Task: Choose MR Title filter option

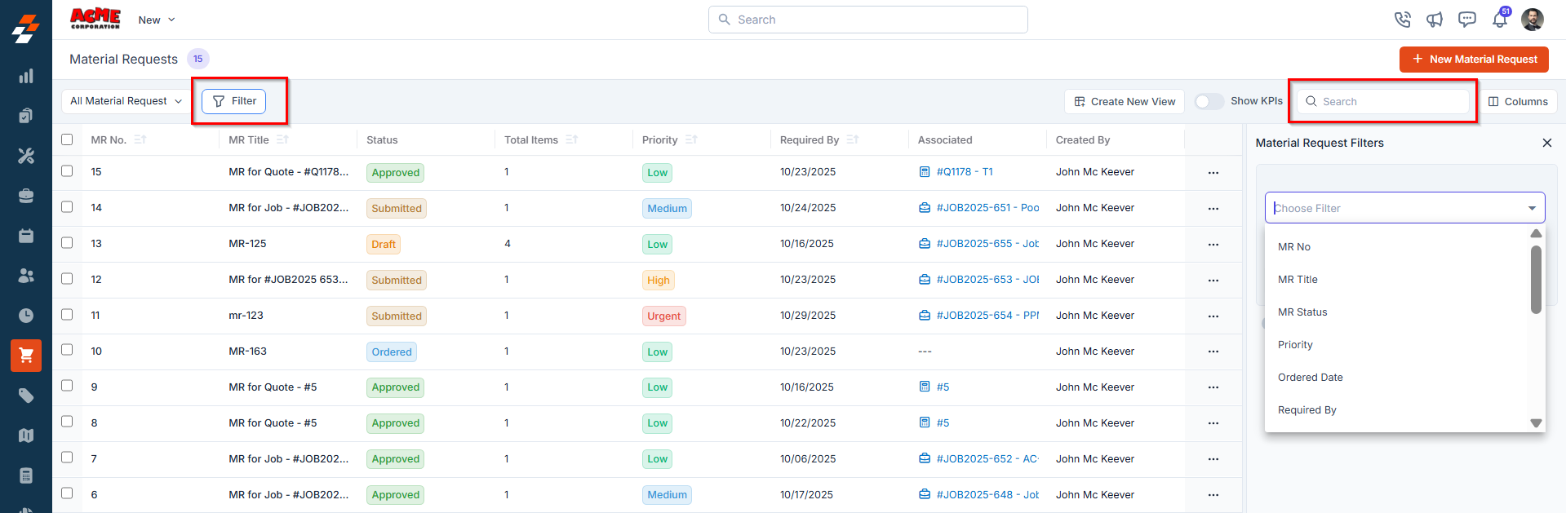Action: (1397, 279)
